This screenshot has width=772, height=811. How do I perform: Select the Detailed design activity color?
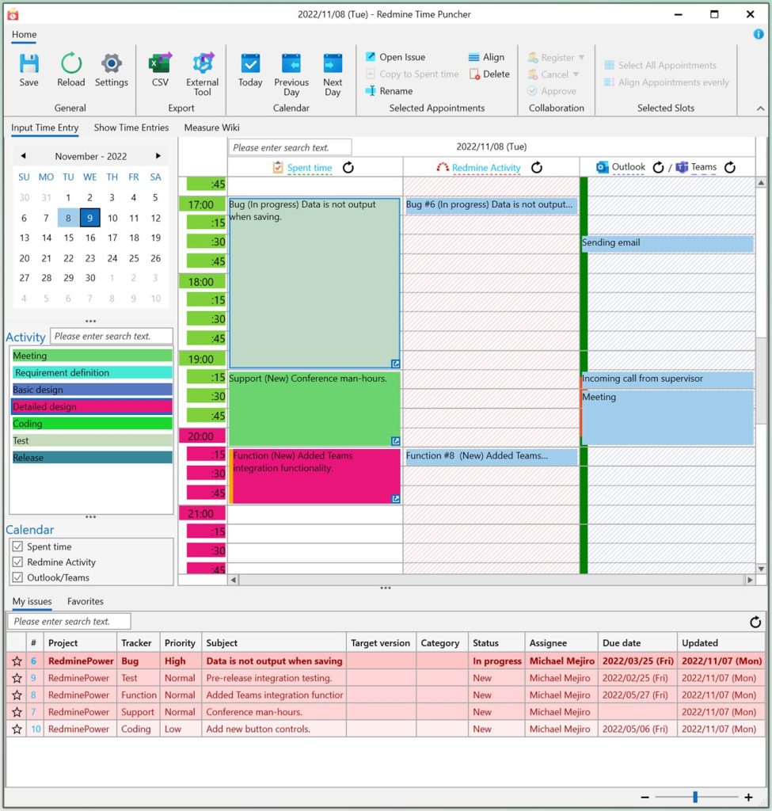(x=92, y=407)
